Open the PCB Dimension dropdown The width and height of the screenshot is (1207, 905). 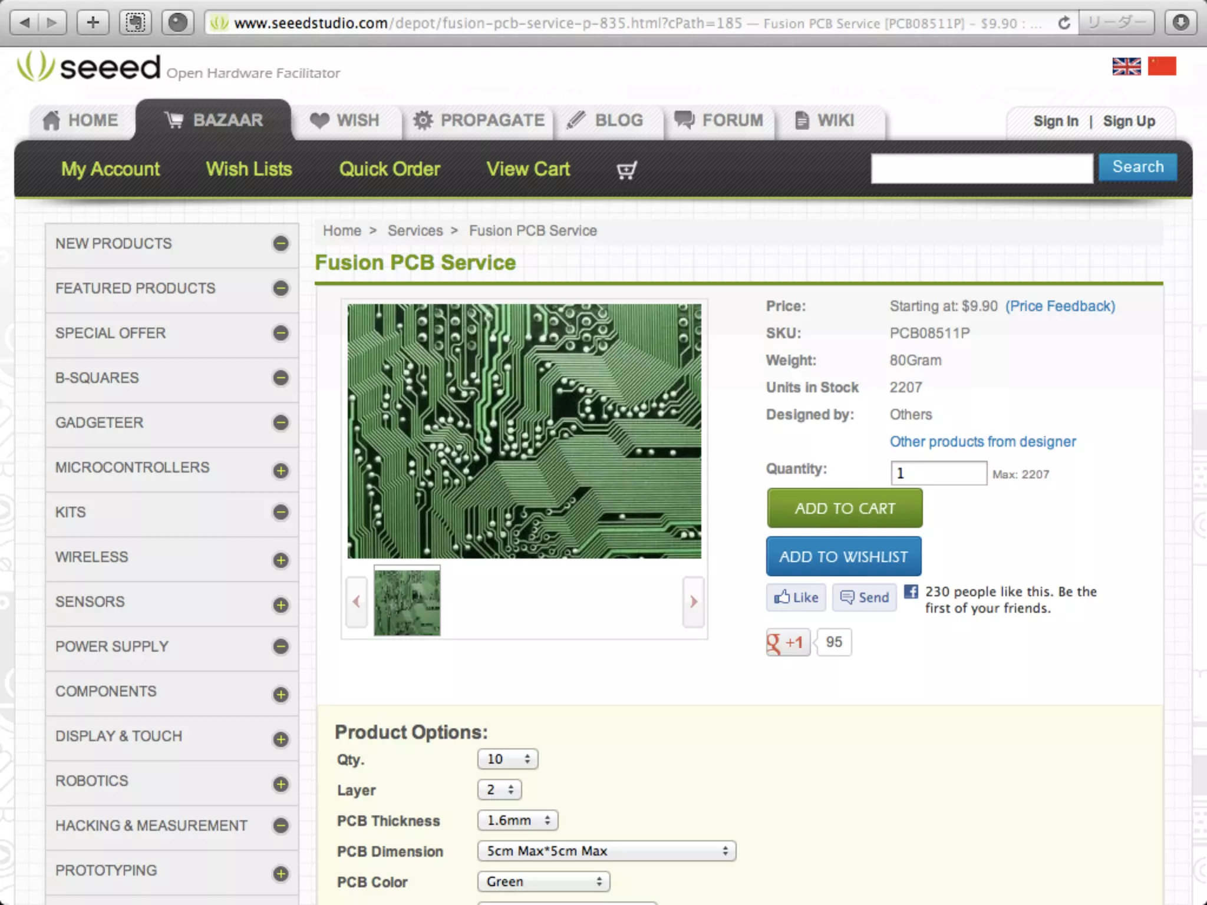606,851
